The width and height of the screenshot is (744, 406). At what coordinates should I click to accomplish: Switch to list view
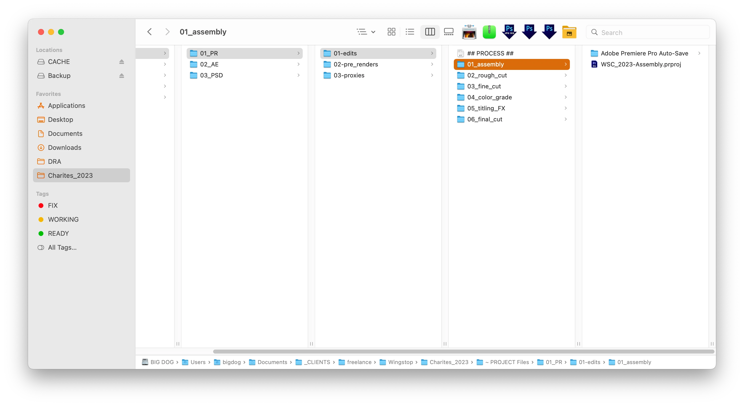(410, 32)
